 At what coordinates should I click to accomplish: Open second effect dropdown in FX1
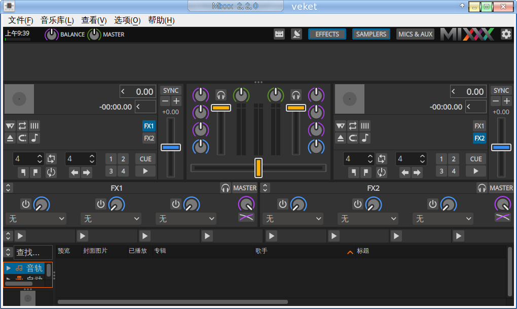[x=111, y=219]
